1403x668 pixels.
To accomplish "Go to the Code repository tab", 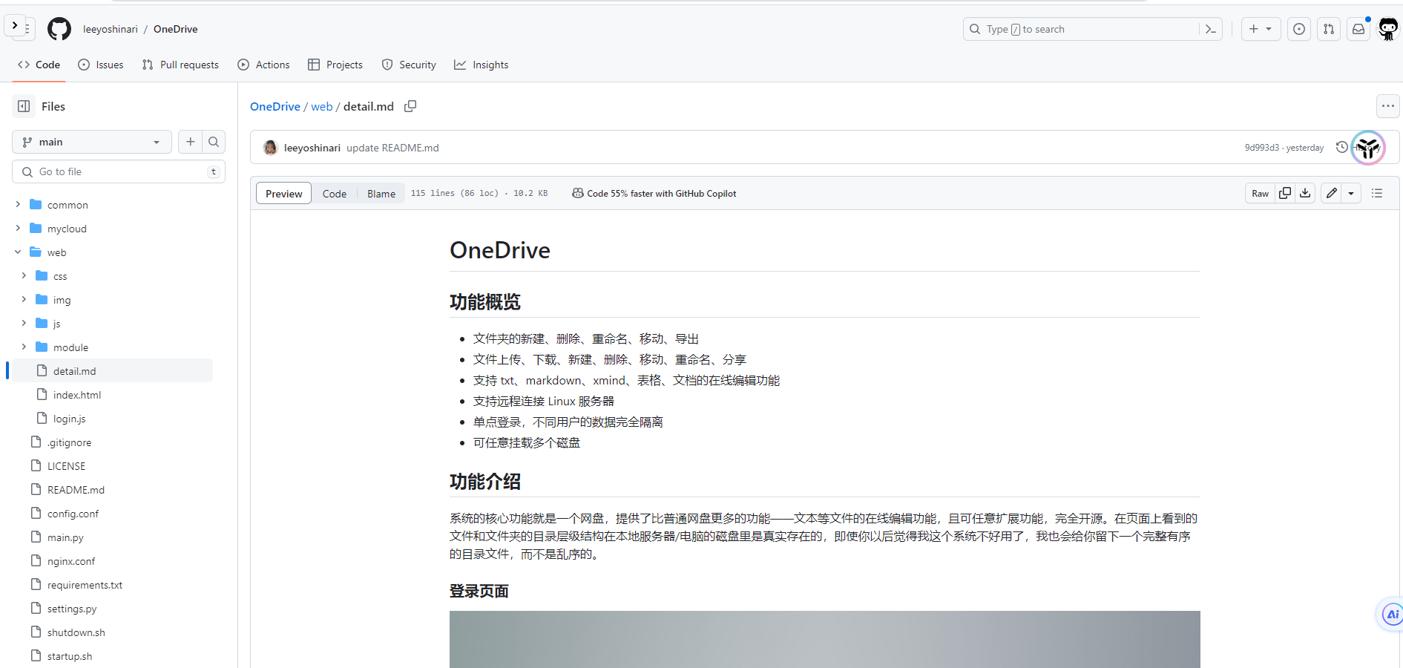I will pyautogui.click(x=39, y=65).
